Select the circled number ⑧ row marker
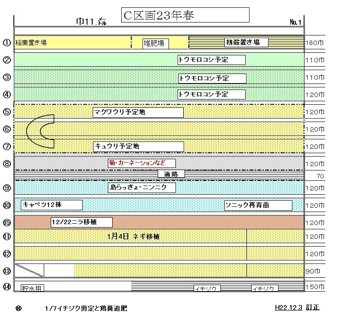This screenshot has width=337, height=331. [7, 164]
